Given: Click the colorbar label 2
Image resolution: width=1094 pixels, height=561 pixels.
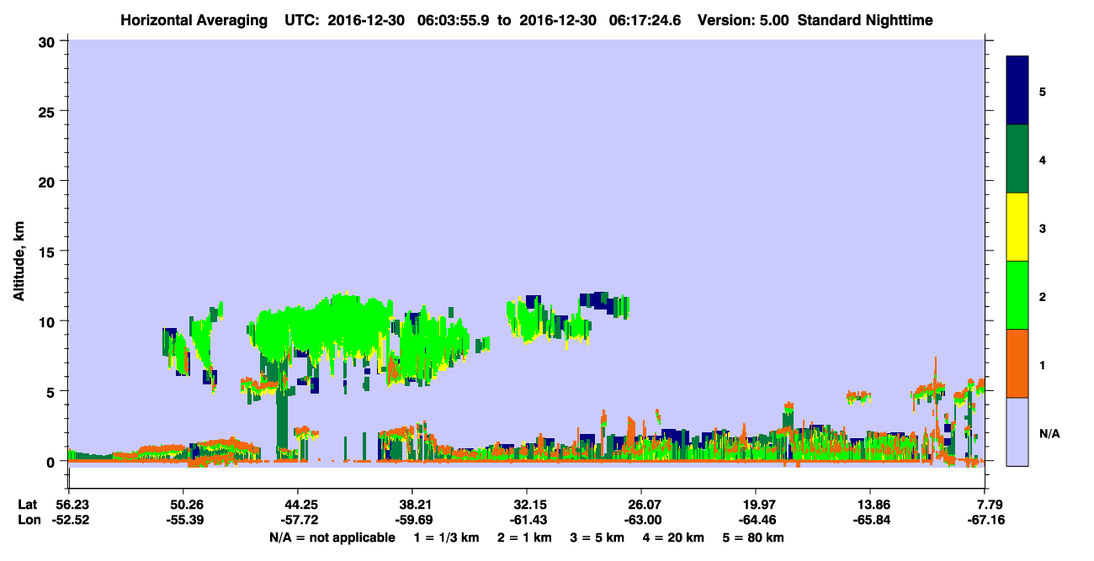Looking at the screenshot, I should [1042, 296].
